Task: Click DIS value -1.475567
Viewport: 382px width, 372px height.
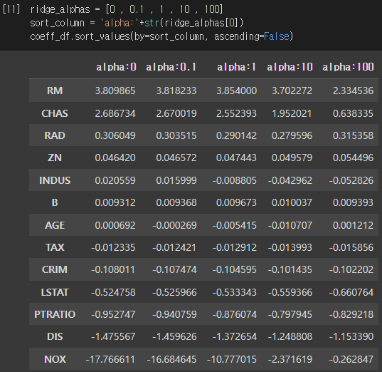Action: [x=113, y=337]
